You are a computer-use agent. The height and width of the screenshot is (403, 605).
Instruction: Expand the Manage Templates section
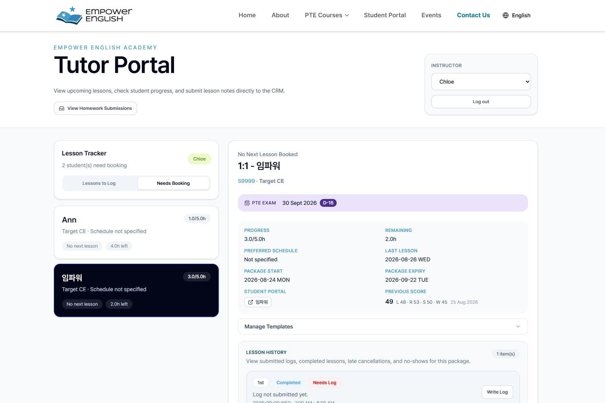[383, 326]
